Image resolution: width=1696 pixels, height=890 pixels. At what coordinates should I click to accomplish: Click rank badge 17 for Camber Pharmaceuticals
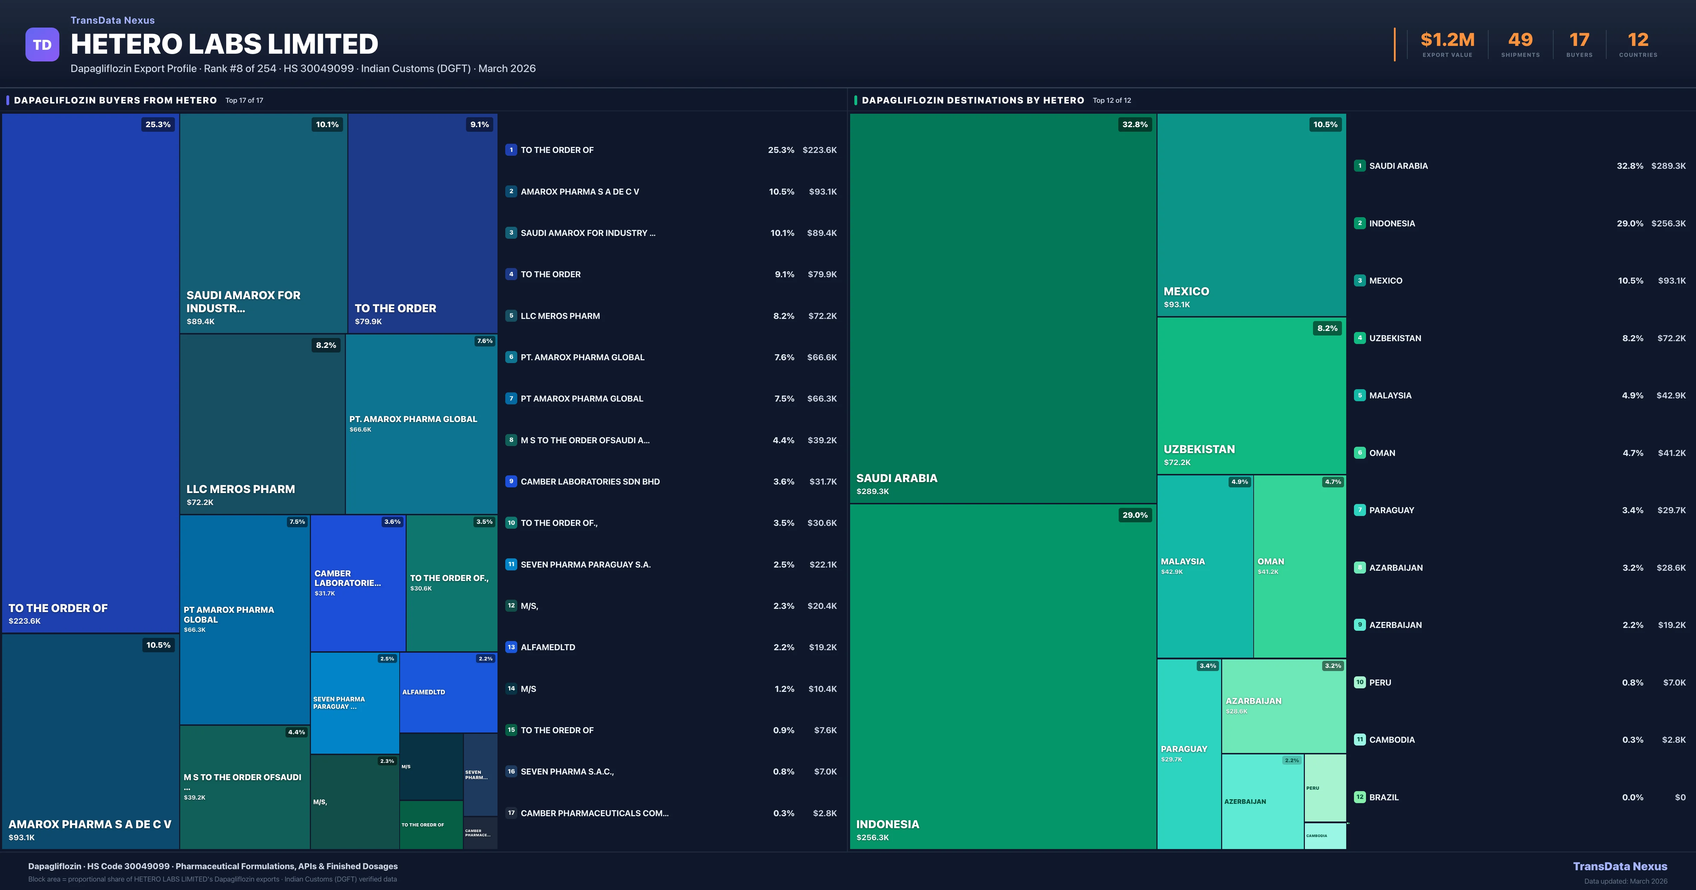(511, 813)
